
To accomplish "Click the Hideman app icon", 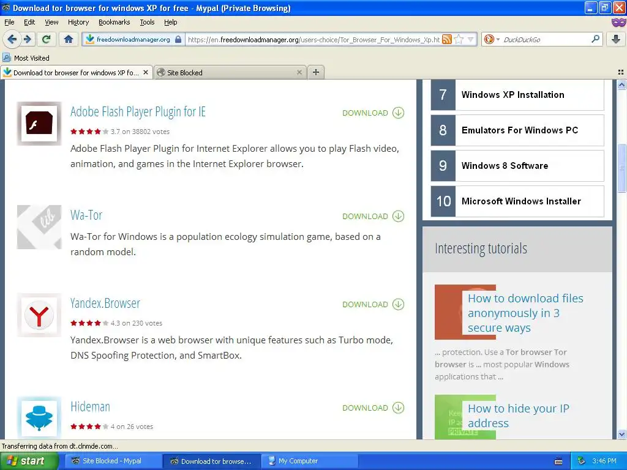I will 39,417.
